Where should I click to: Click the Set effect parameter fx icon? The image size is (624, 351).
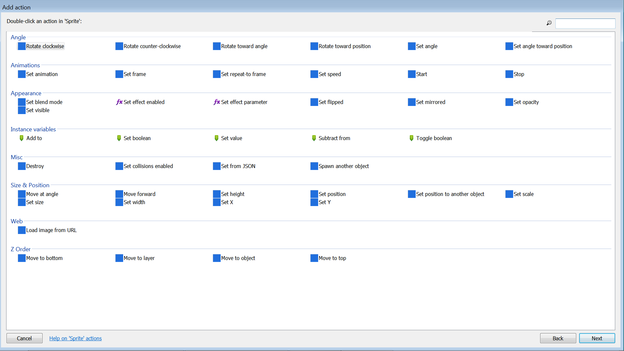tap(217, 102)
